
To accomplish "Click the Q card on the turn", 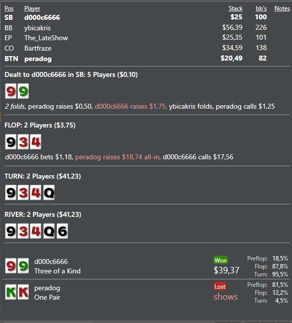I will click(49, 193).
